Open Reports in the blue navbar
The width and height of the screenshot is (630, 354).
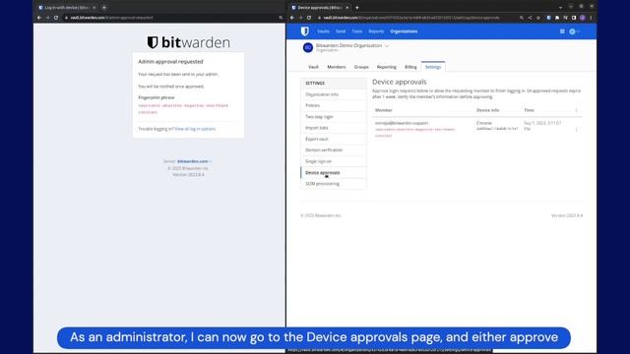[x=376, y=31]
